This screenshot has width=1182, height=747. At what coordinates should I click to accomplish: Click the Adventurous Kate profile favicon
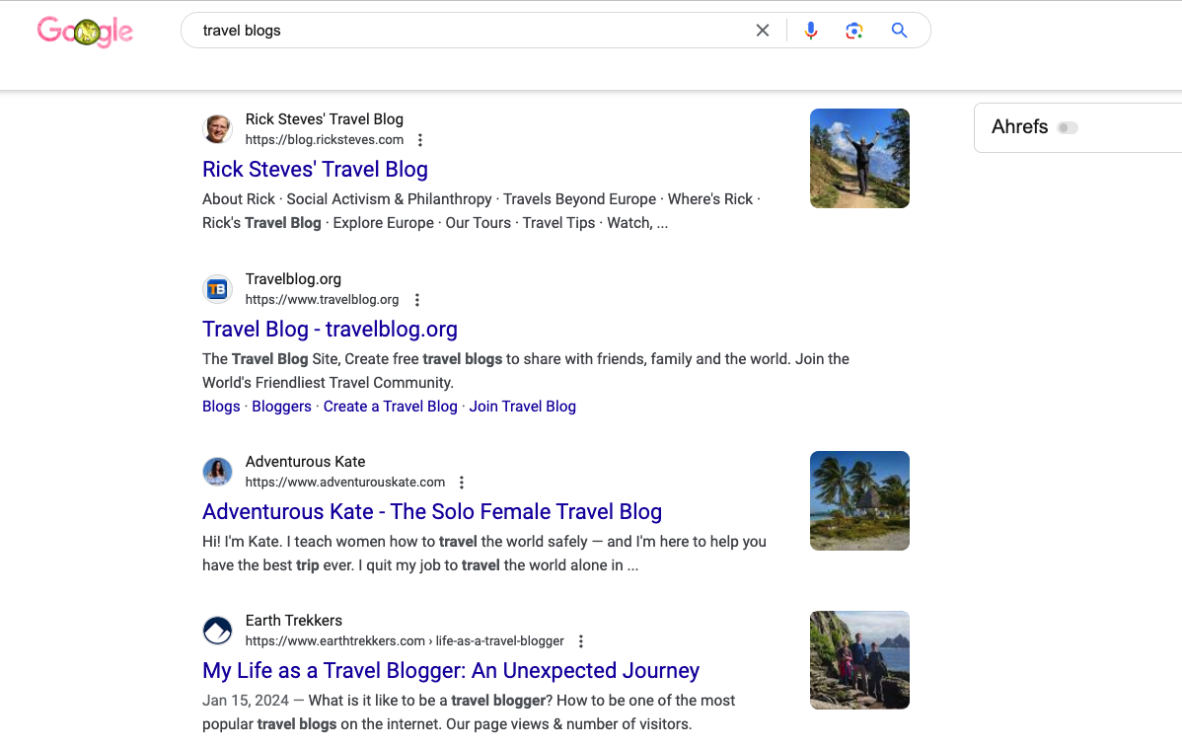point(217,472)
